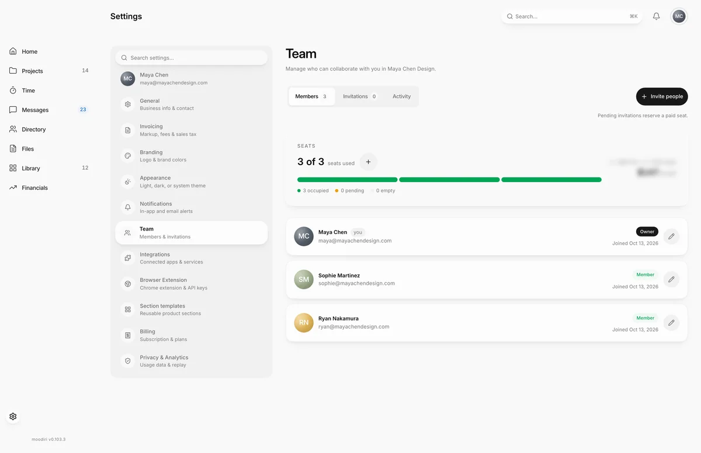Image resolution: width=701 pixels, height=453 pixels.
Task: Click the Appearance theme icon
Action: (x=128, y=182)
